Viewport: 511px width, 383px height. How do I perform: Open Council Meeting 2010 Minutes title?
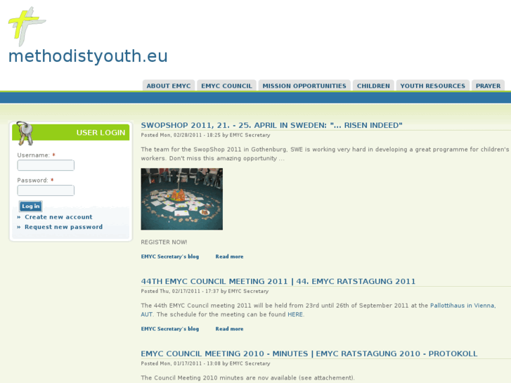click(x=309, y=353)
